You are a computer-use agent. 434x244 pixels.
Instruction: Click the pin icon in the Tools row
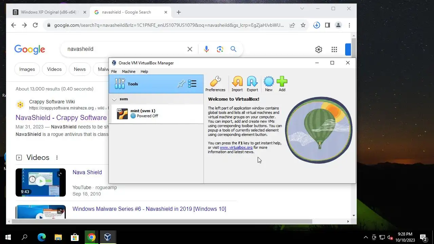[181, 84]
